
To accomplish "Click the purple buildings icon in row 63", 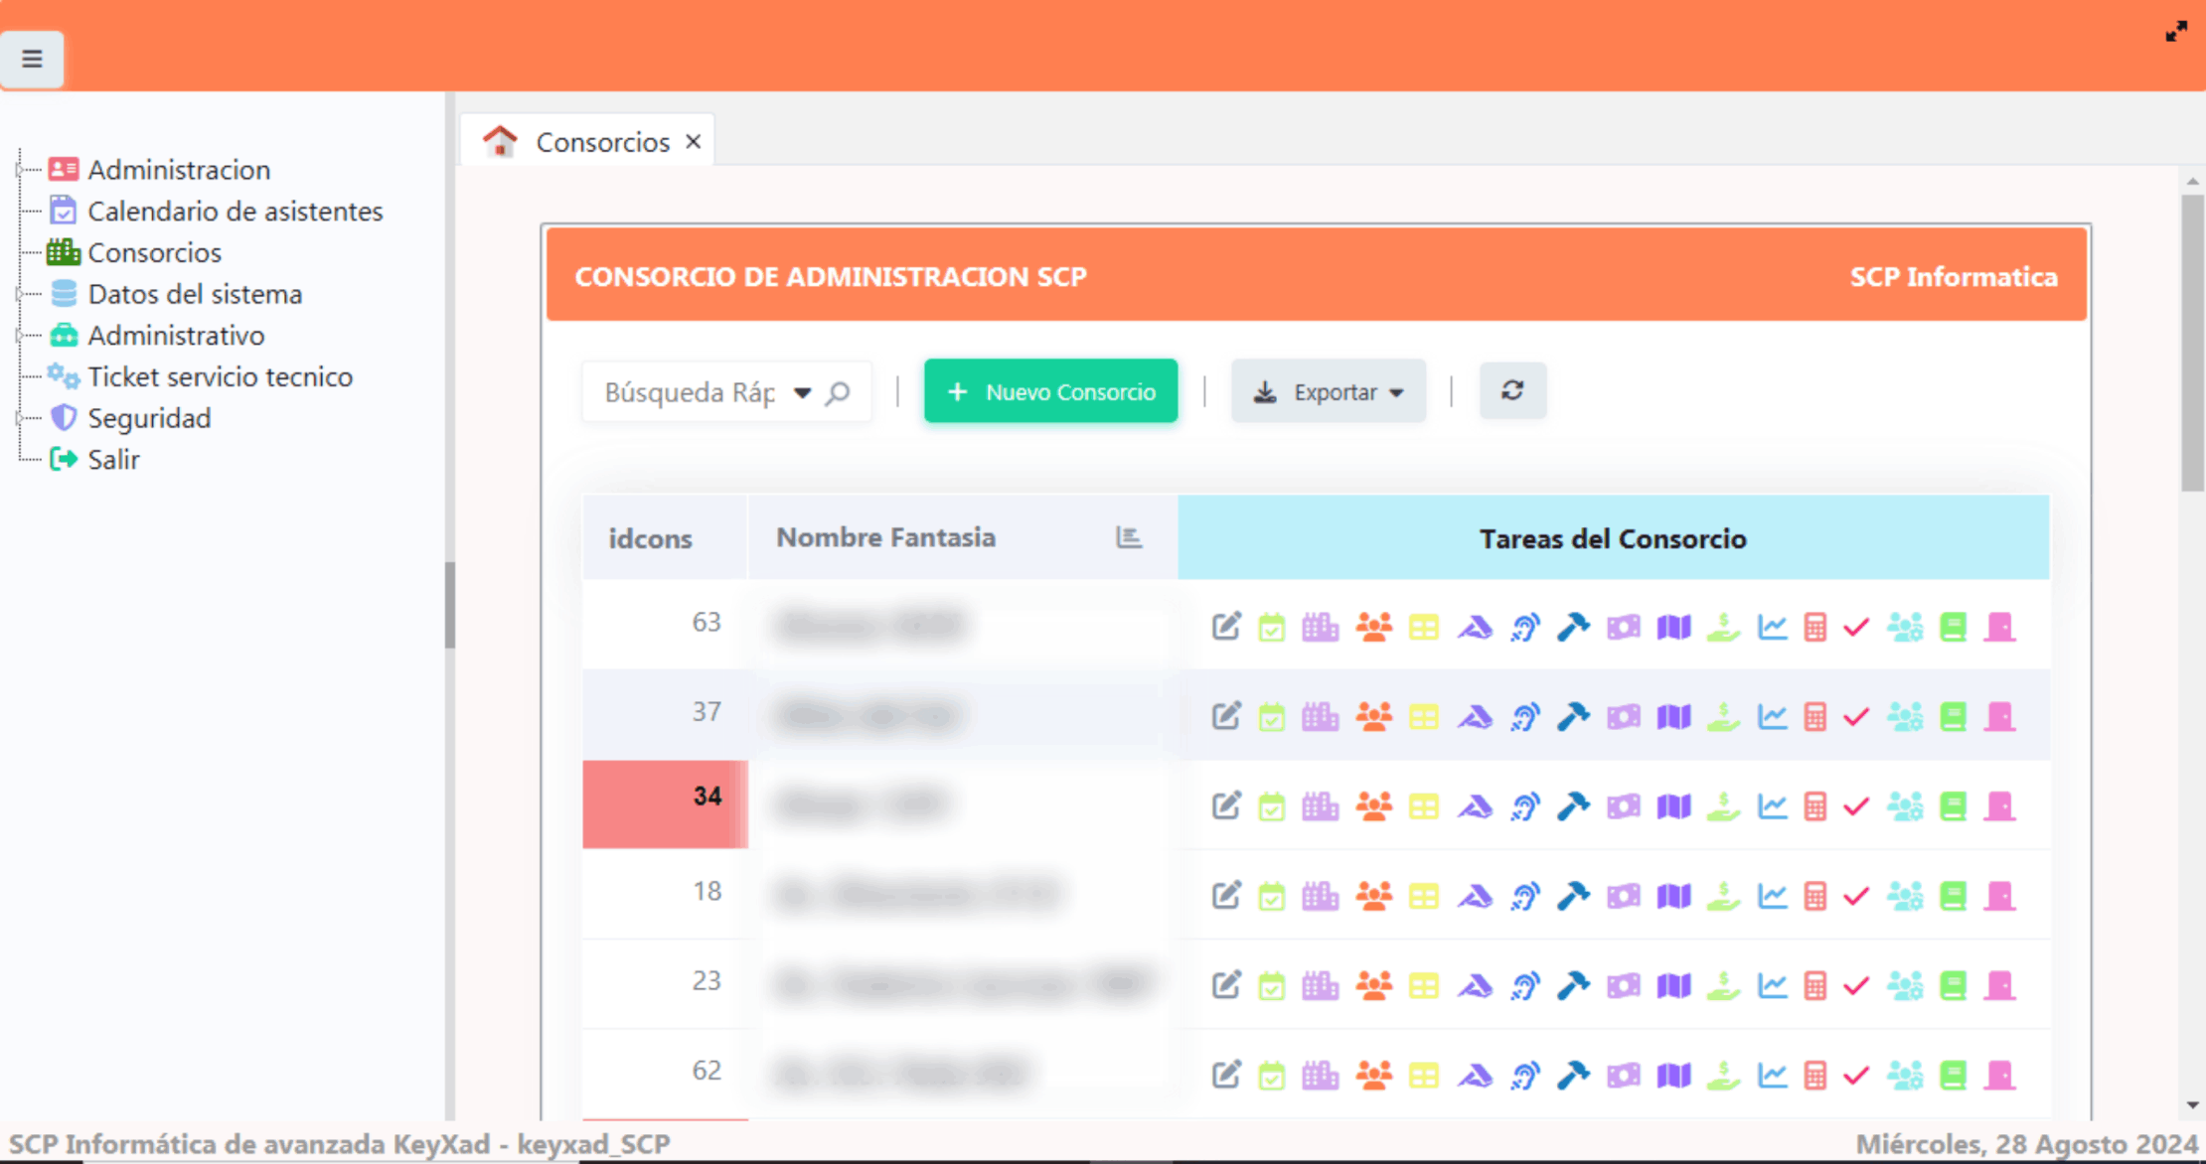I will (x=1321, y=627).
